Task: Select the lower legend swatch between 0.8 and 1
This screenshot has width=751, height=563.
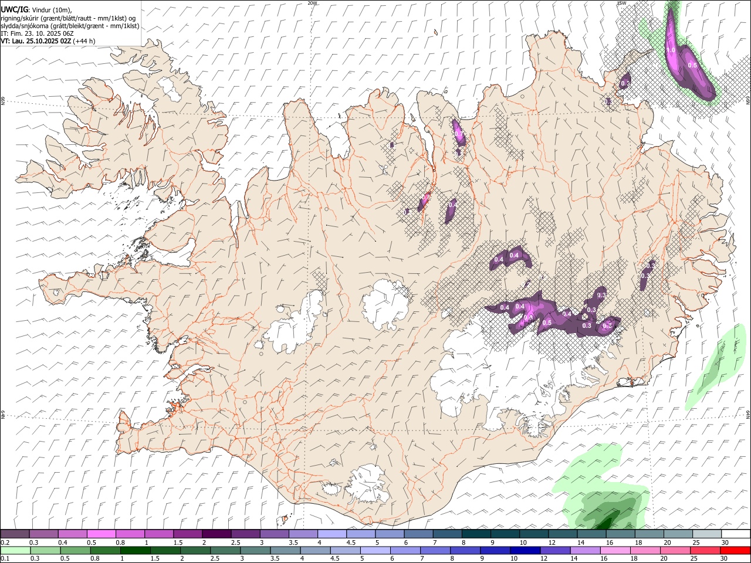Action: (x=105, y=550)
